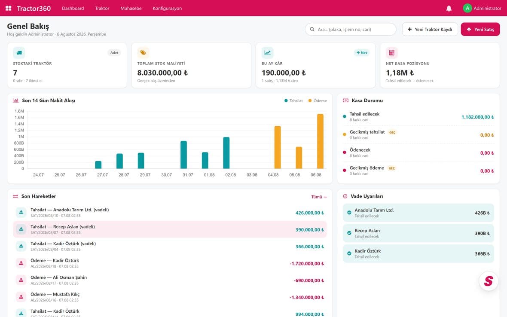This screenshot has height=317, width=507.
Task: Click the 366.000,00 ₺ amount
Action: tap(309, 246)
